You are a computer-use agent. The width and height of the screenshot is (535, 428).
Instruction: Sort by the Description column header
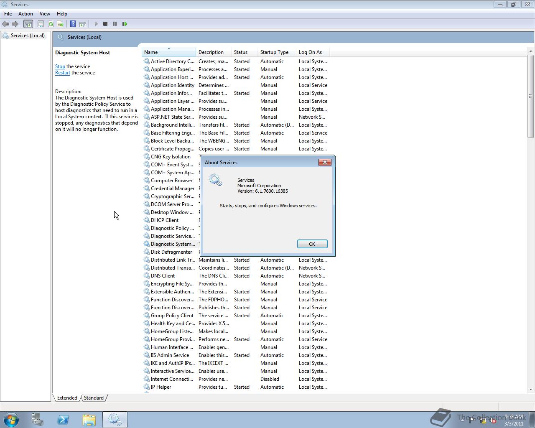tap(214, 52)
